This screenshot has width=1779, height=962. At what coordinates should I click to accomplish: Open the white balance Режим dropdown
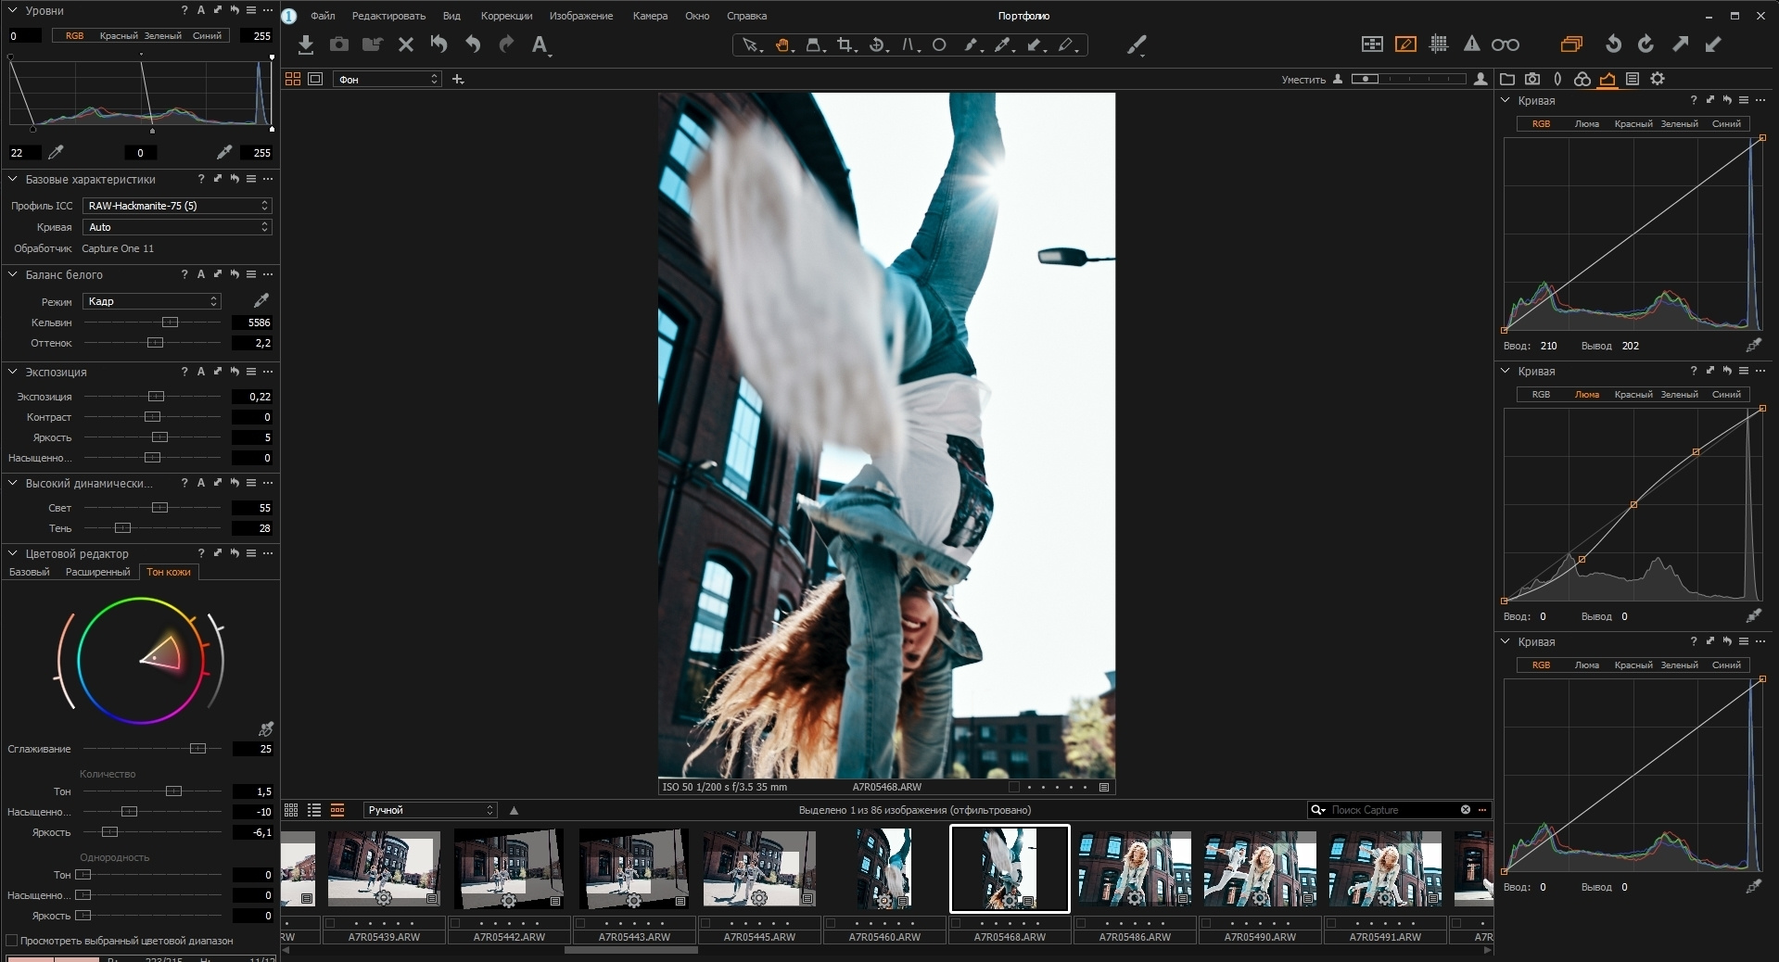pyautogui.click(x=152, y=301)
